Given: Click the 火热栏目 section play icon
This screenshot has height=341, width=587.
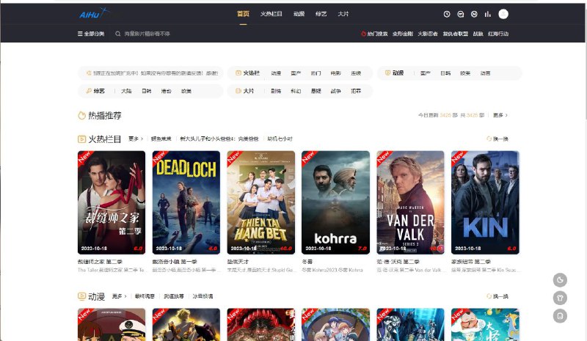Looking at the screenshot, I should tap(81, 139).
